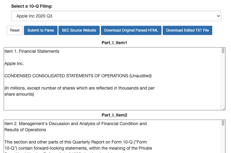Open the SEC Source Website button

(79, 30)
